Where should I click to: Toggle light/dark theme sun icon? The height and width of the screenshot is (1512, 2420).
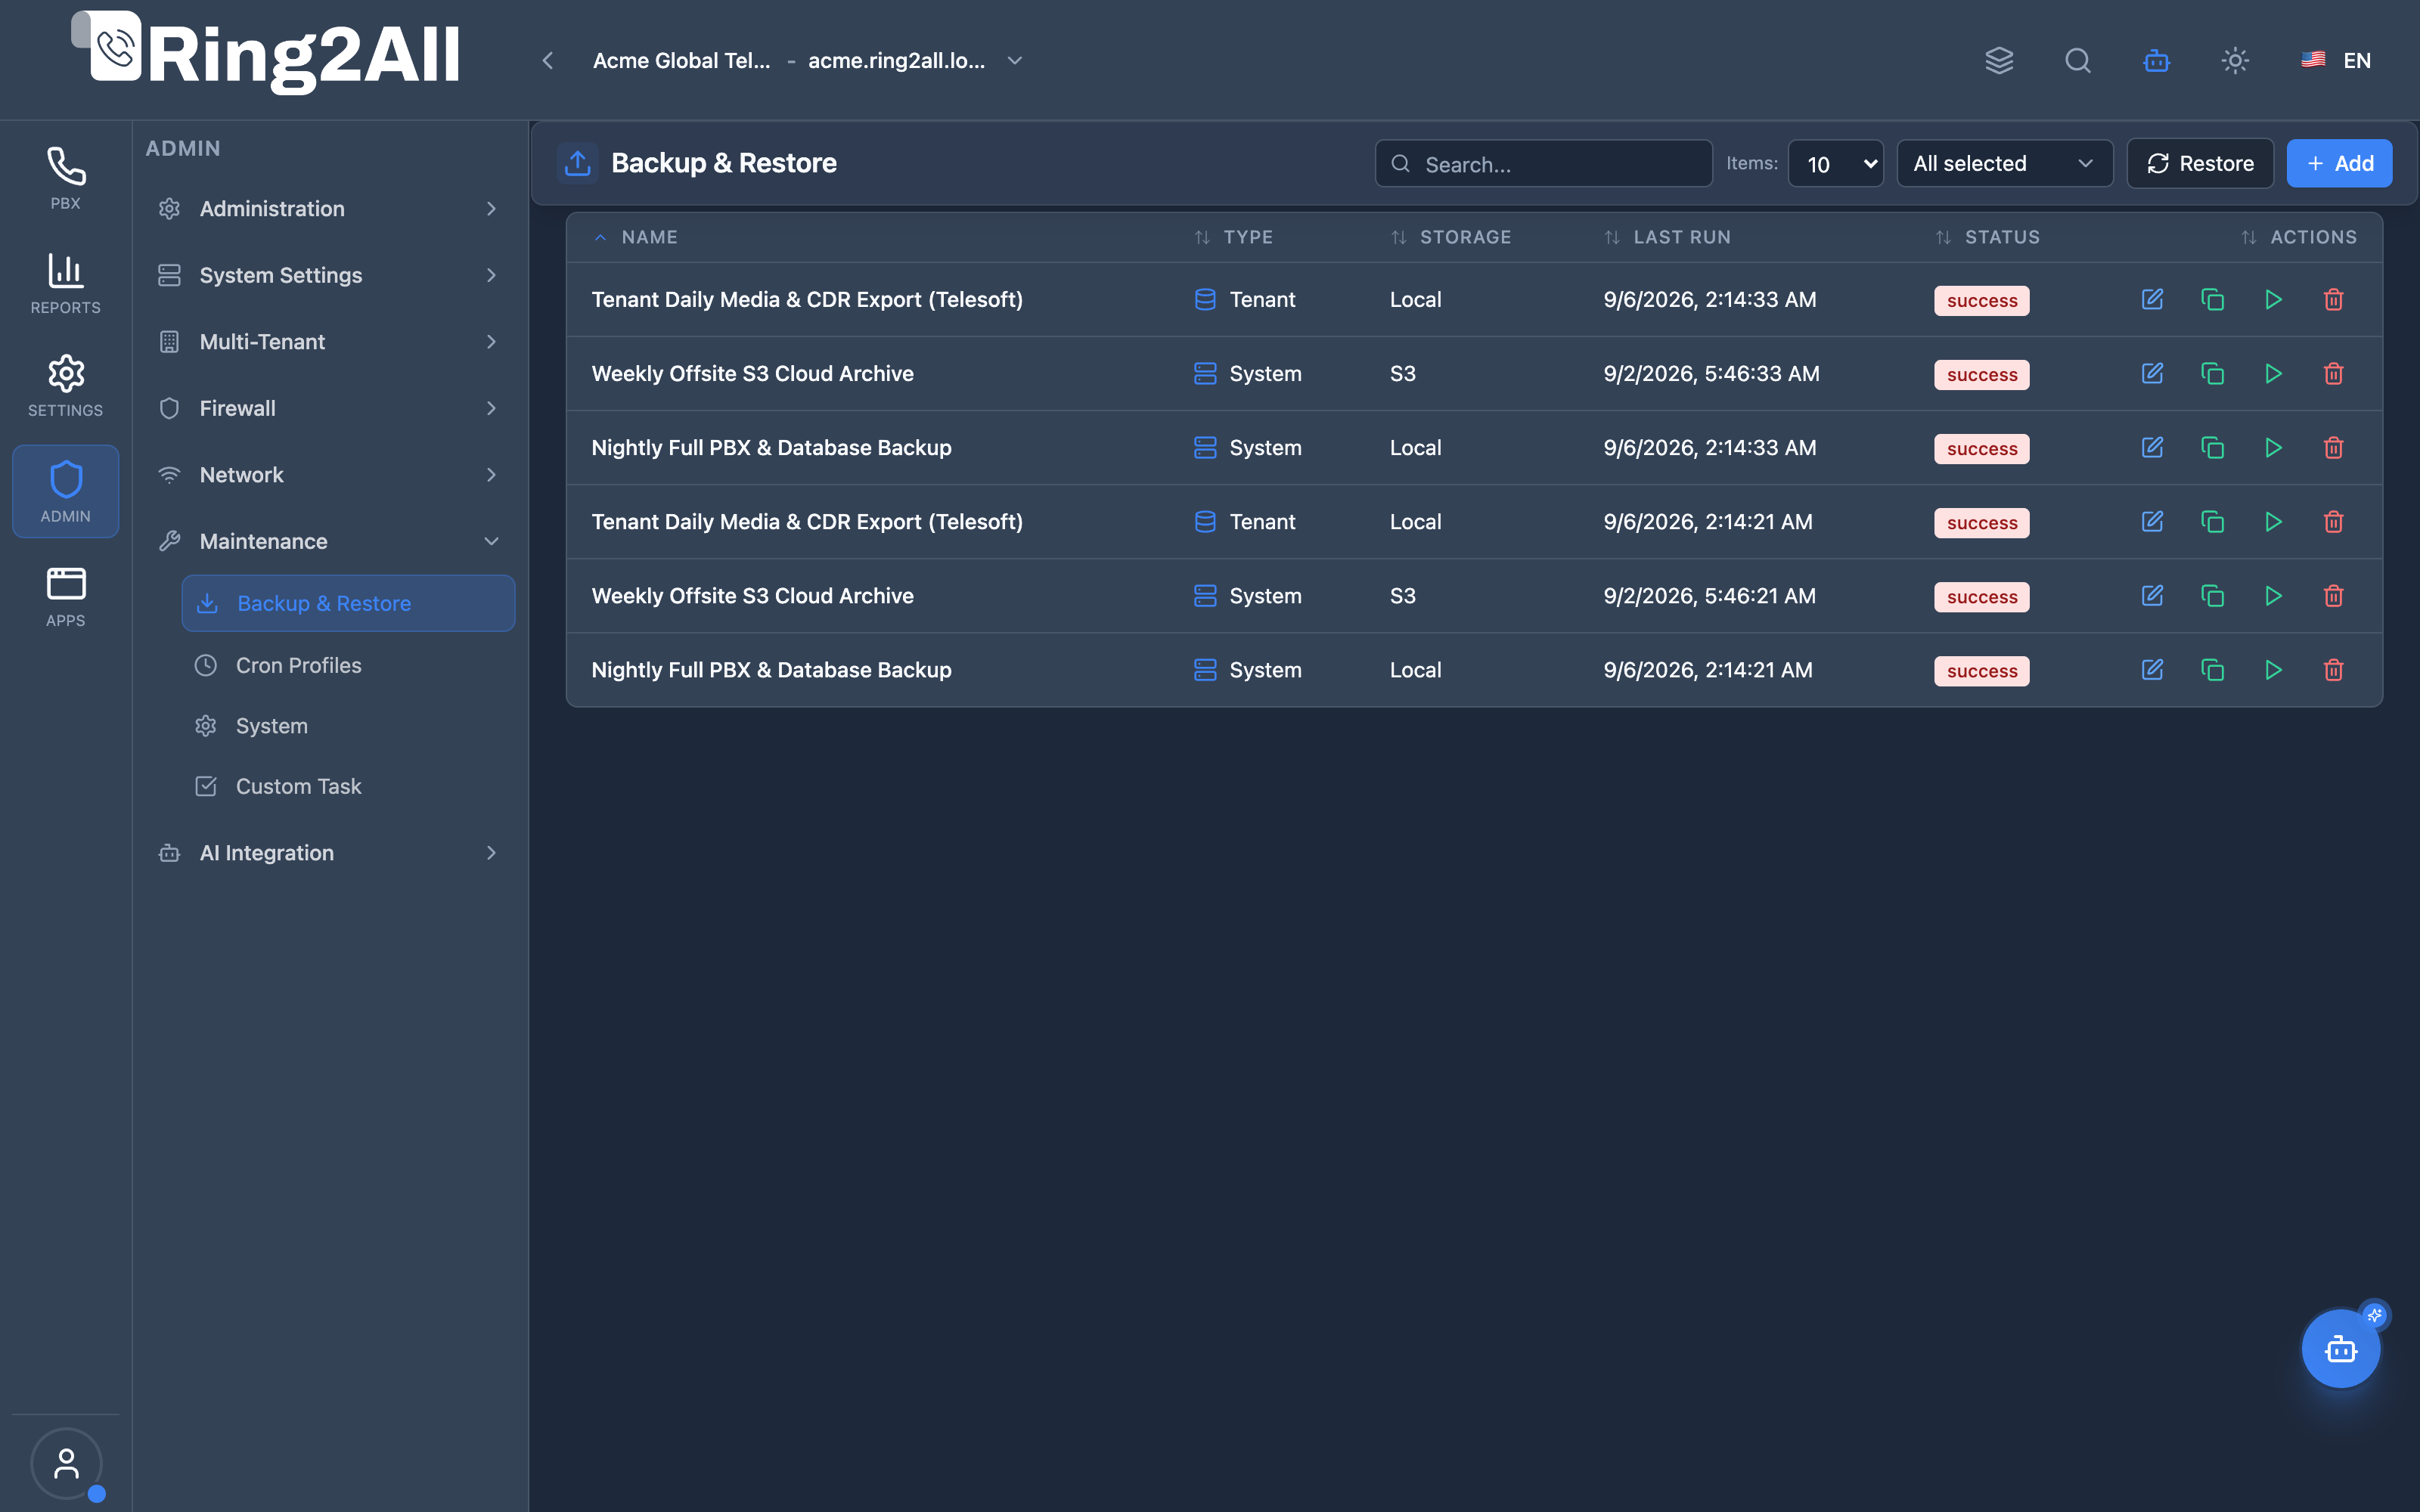(x=2235, y=60)
